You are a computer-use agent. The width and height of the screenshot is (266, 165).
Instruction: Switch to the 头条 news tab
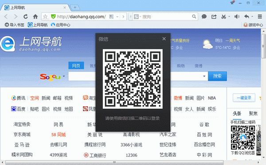tap(237, 113)
